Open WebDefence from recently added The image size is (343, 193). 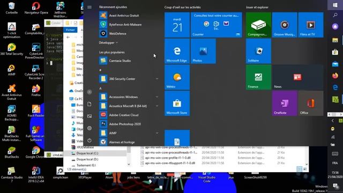coord(129,33)
